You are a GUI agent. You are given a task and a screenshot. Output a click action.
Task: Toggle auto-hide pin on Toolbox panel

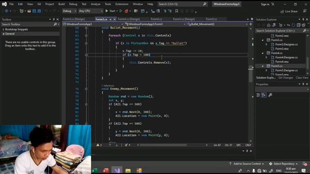pos(54,19)
